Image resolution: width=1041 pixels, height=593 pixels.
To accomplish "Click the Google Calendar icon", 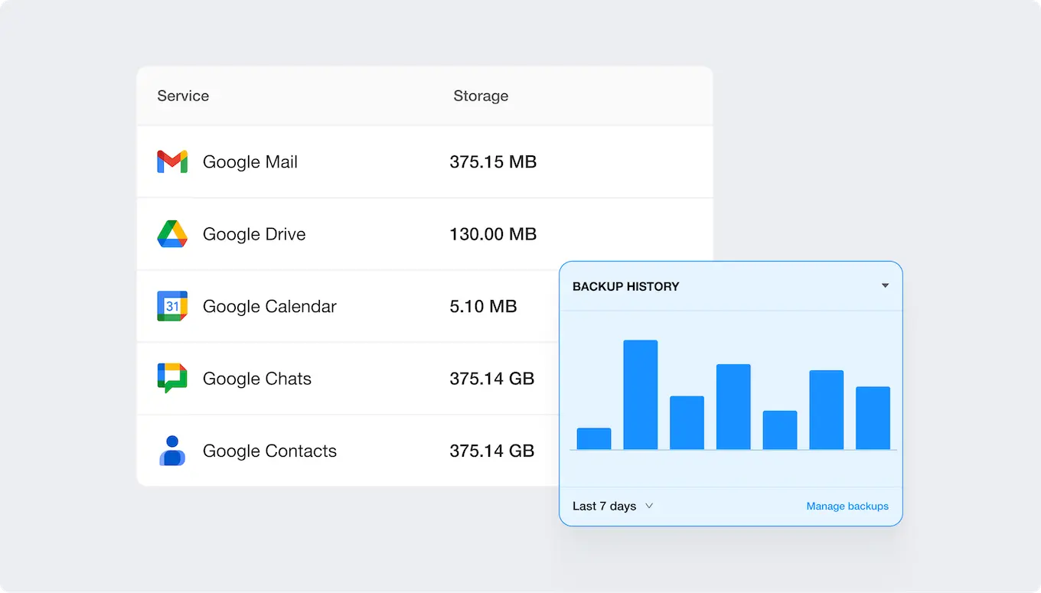I will 171,306.
